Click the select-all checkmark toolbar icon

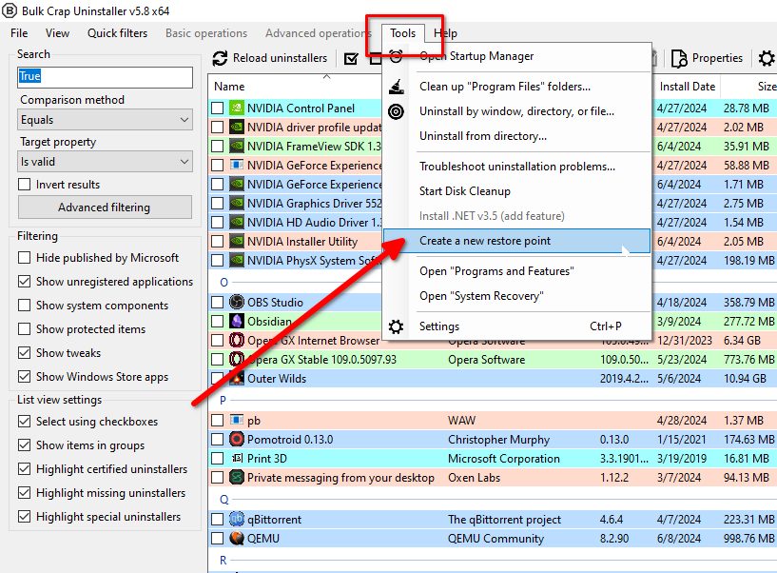(x=351, y=59)
